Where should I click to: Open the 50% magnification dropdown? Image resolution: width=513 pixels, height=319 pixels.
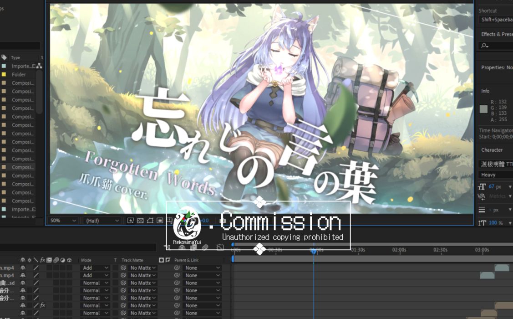coord(63,221)
